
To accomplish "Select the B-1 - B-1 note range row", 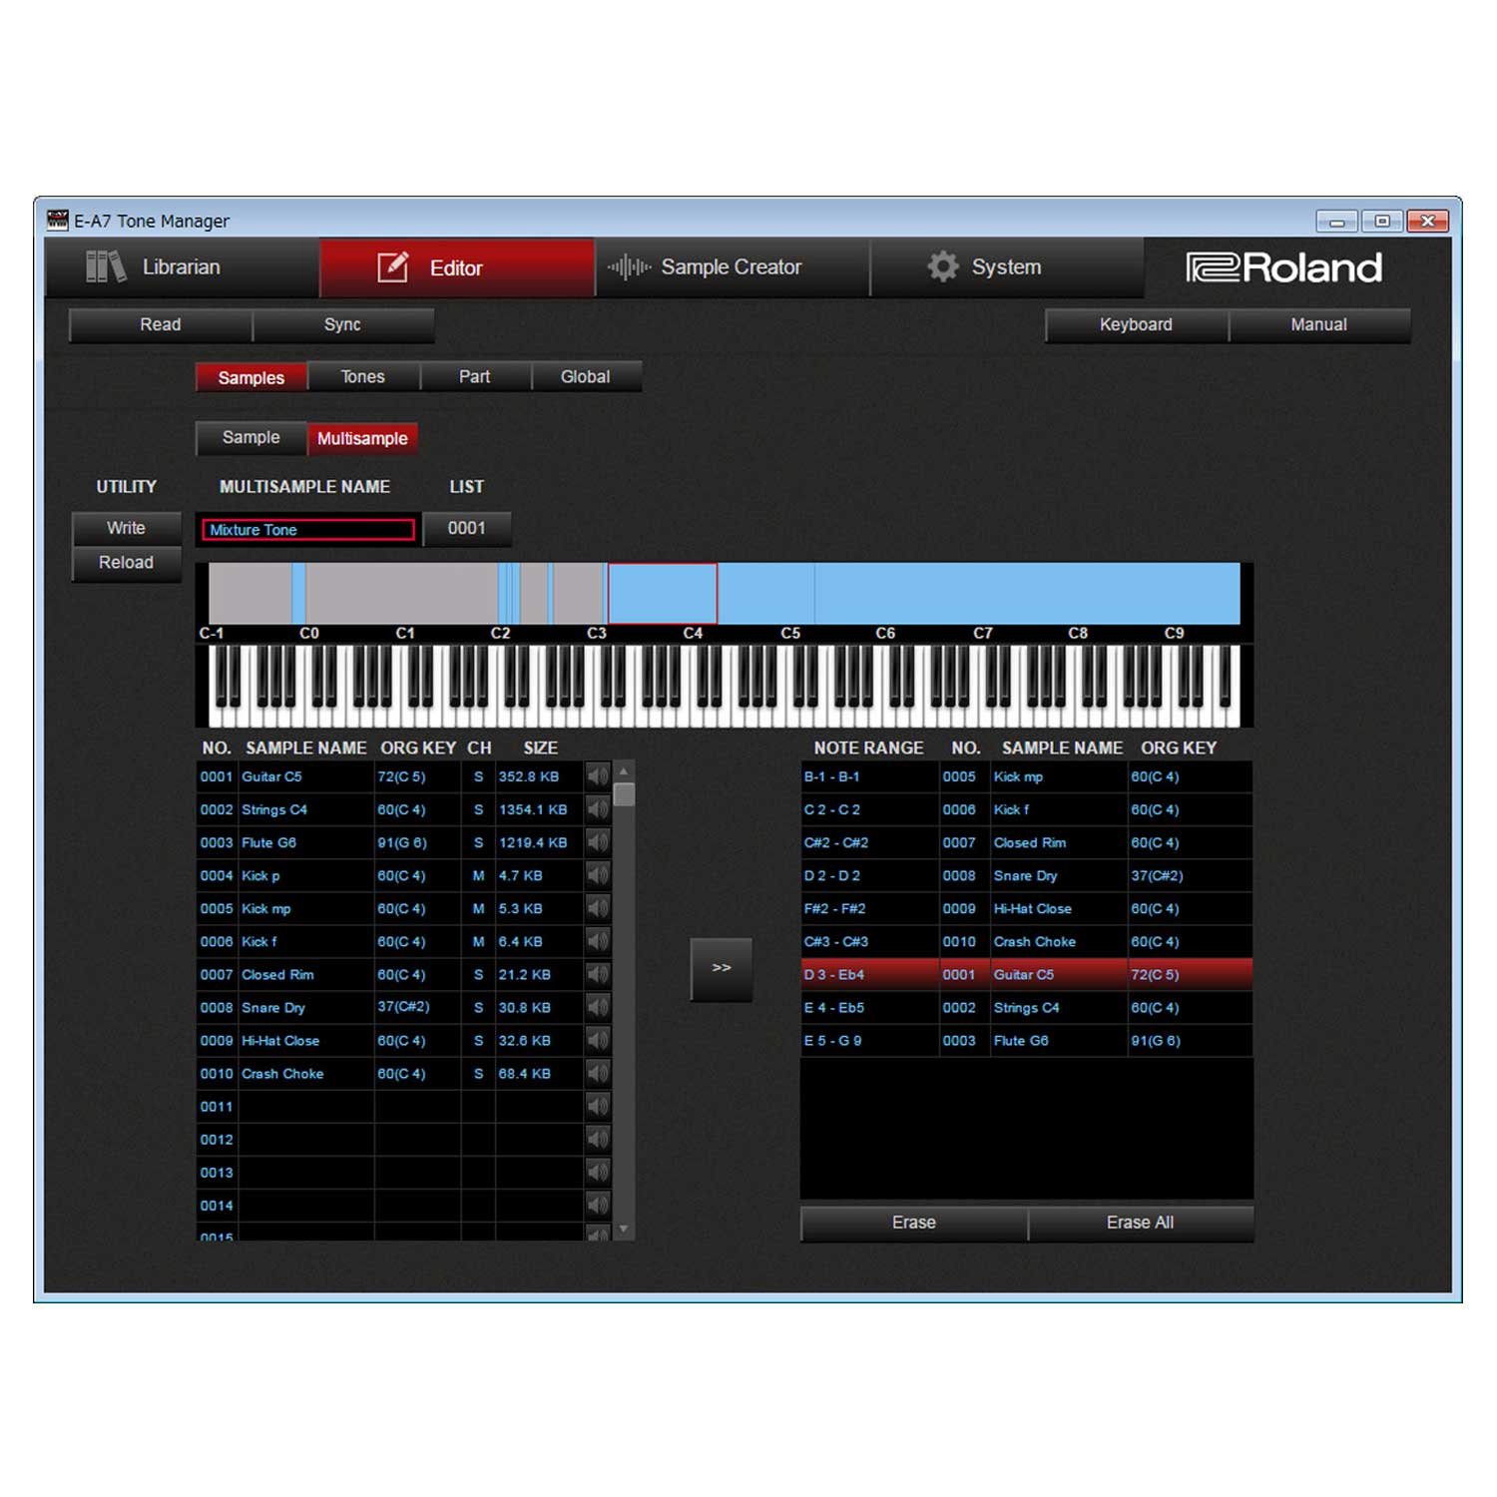I will (x=1027, y=776).
